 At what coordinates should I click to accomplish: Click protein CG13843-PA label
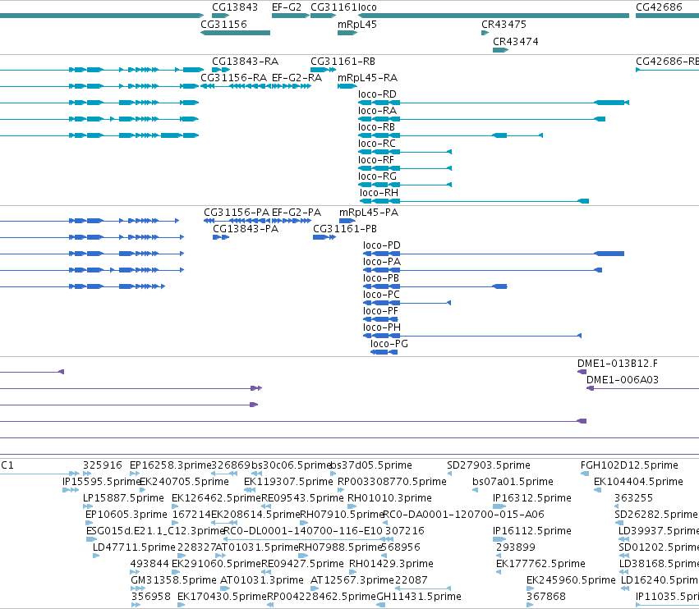[x=246, y=228]
